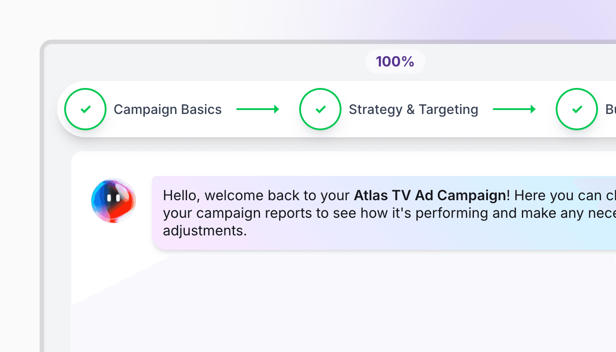Click the third step's green checkmark circle
This screenshot has width=616, height=352.
pyautogui.click(x=577, y=109)
